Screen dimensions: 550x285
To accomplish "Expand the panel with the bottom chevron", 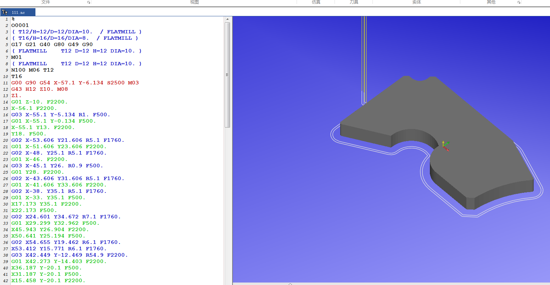I will click(290, 284).
